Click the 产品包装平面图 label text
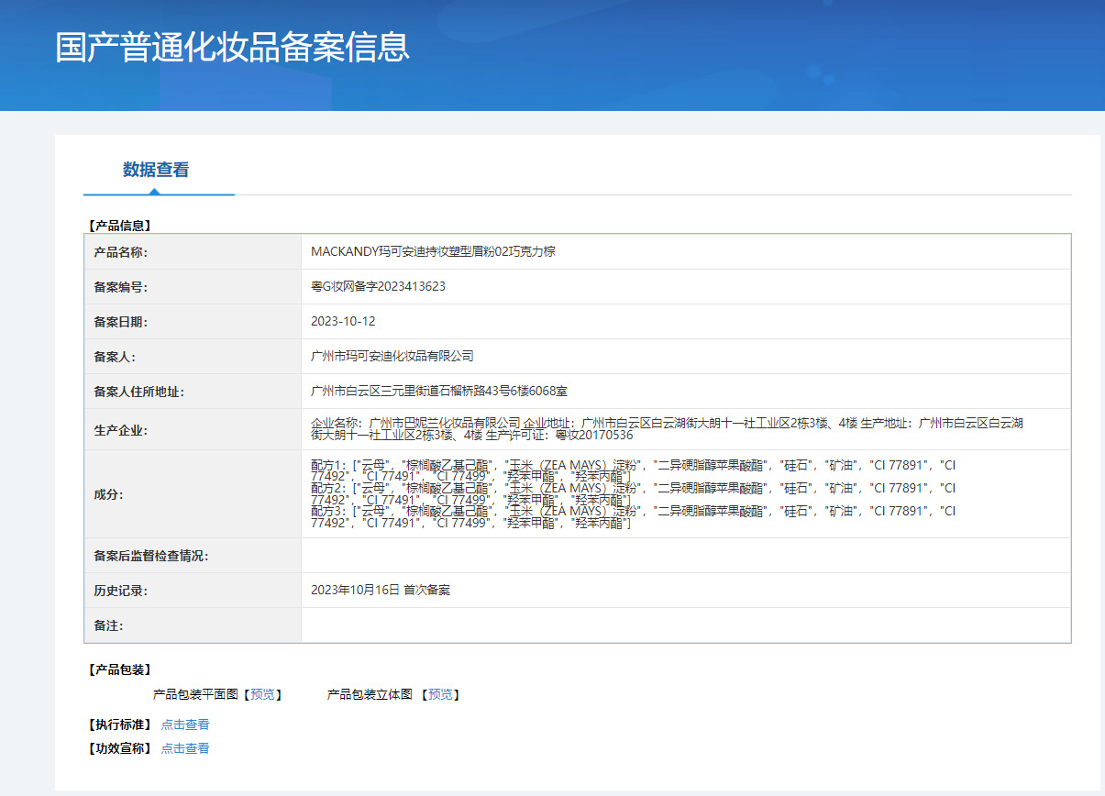This screenshot has height=796, width=1105. pyautogui.click(x=195, y=695)
